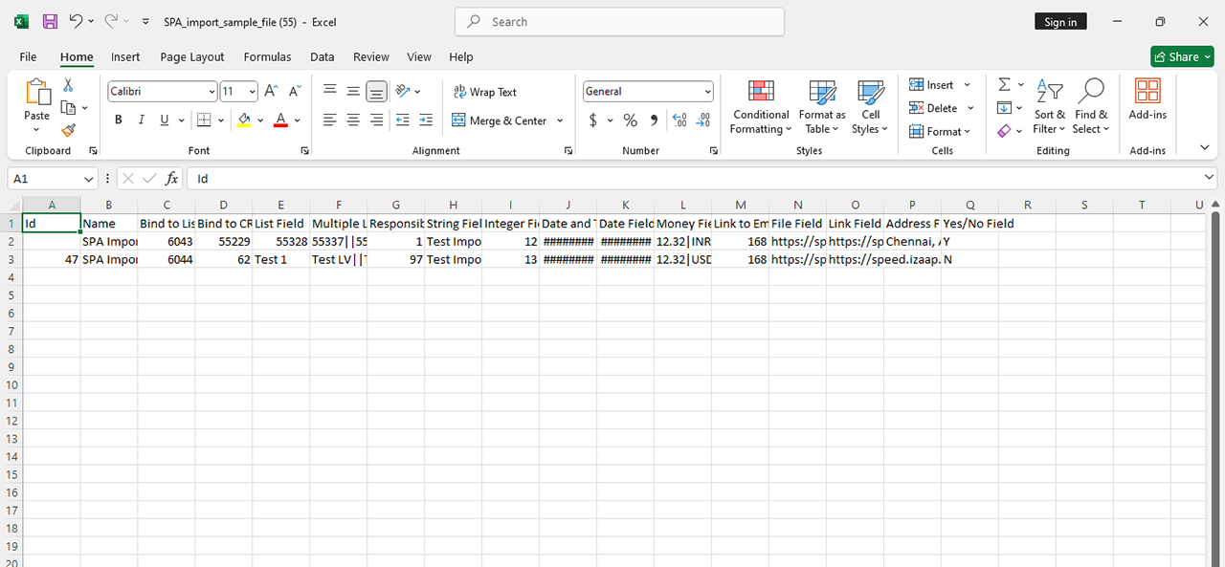Open Sort & Filter options

[1050, 108]
